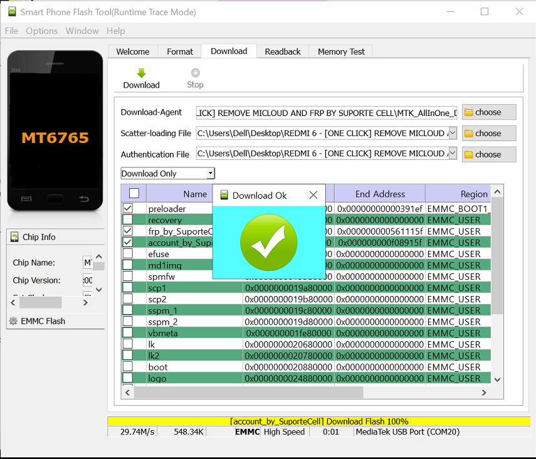Check the sspm_1 partition
Viewport: 536px width, 459px height.
(x=128, y=310)
